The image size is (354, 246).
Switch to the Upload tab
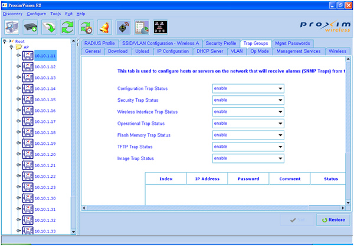pos(142,51)
